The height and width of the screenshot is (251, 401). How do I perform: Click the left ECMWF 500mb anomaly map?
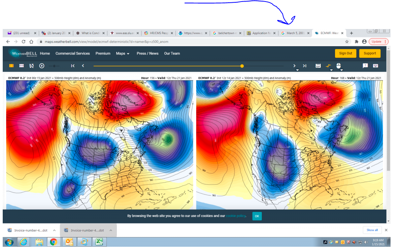click(x=100, y=145)
